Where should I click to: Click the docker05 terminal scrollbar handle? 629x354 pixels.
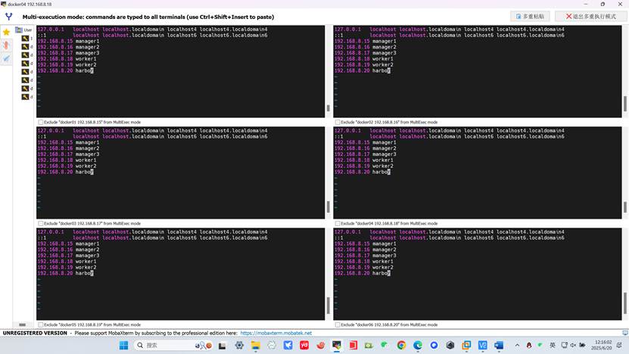click(329, 306)
